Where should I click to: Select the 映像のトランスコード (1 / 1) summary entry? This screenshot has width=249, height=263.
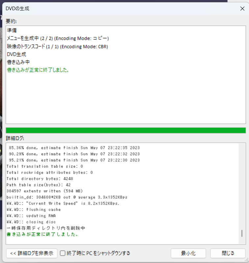pyautogui.click(x=57, y=46)
